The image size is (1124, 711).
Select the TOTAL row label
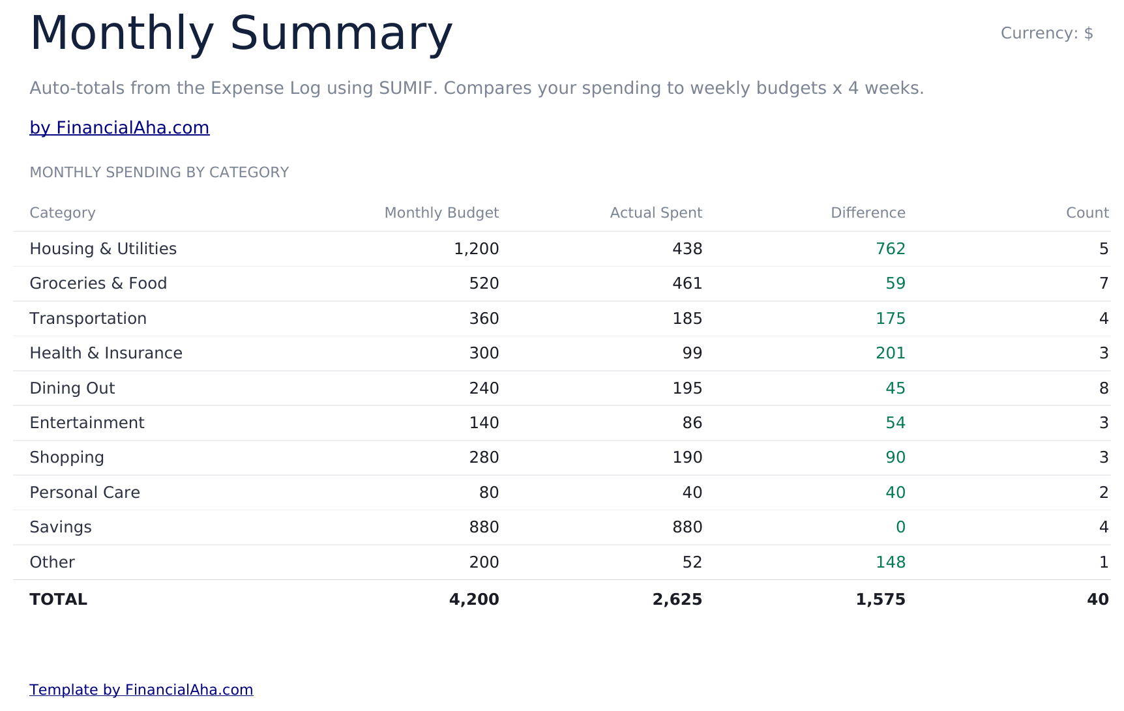tap(58, 600)
